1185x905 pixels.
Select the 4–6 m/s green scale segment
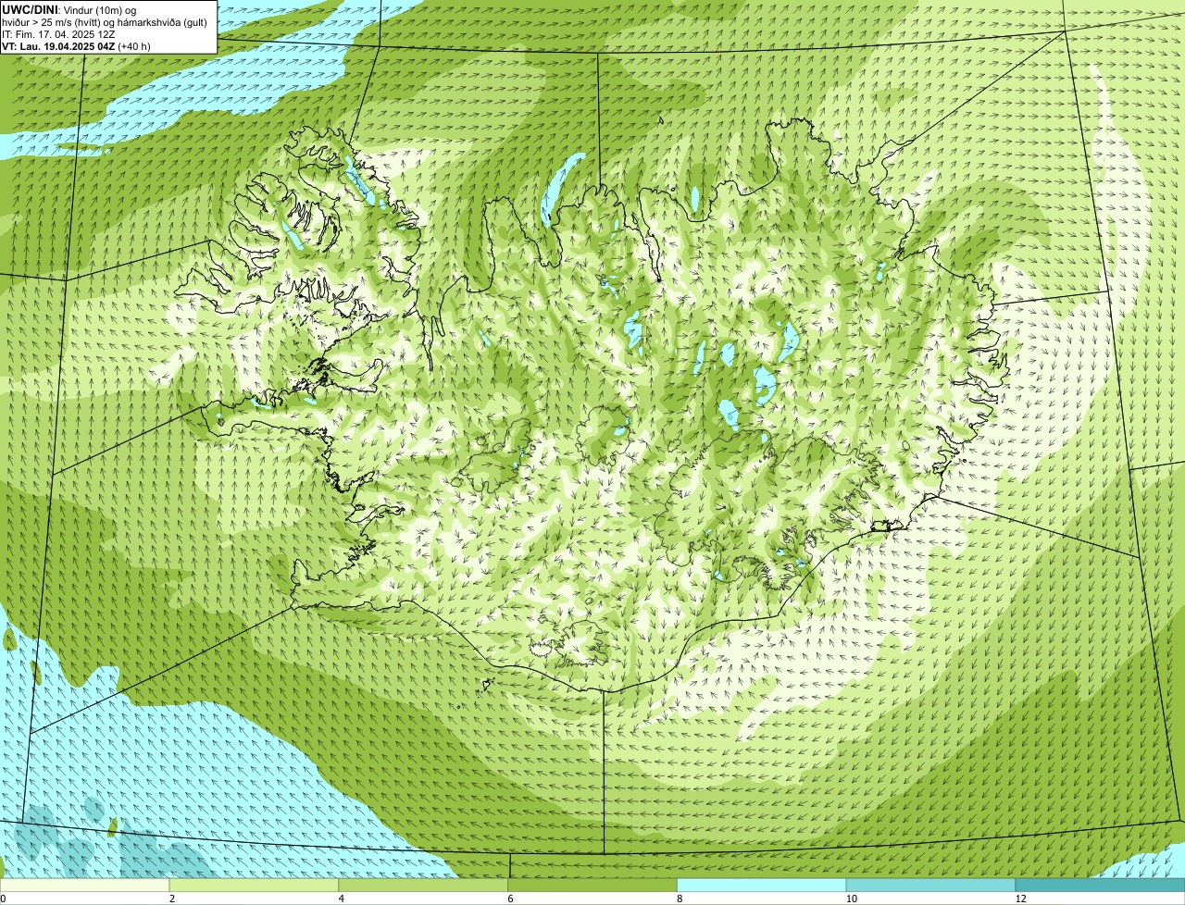423,886
